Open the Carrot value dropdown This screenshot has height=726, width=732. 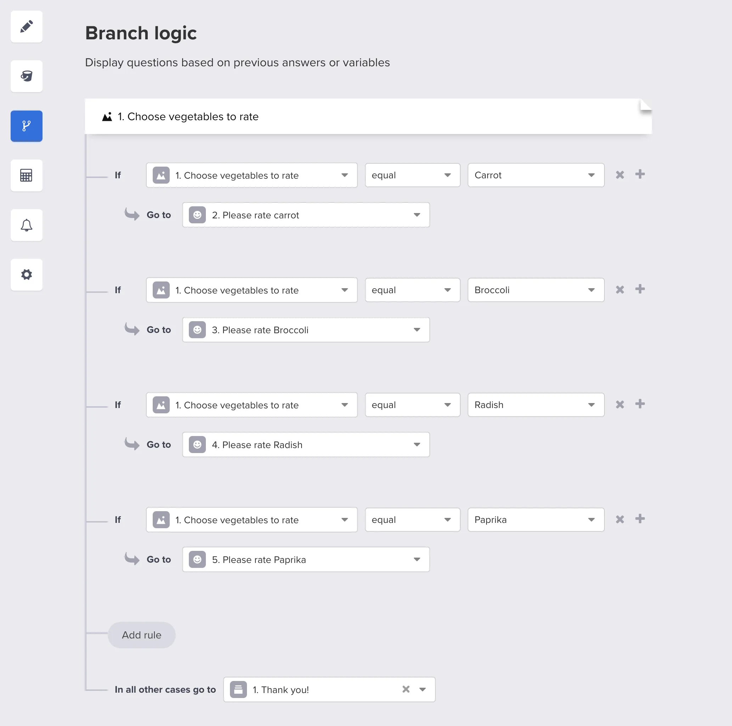[535, 175]
